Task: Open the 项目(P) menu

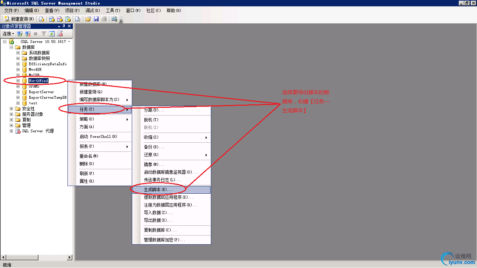Action: click(72, 10)
